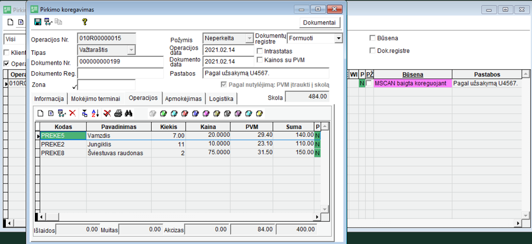Tick the PŽ checkbox in back window row

(369, 83)
